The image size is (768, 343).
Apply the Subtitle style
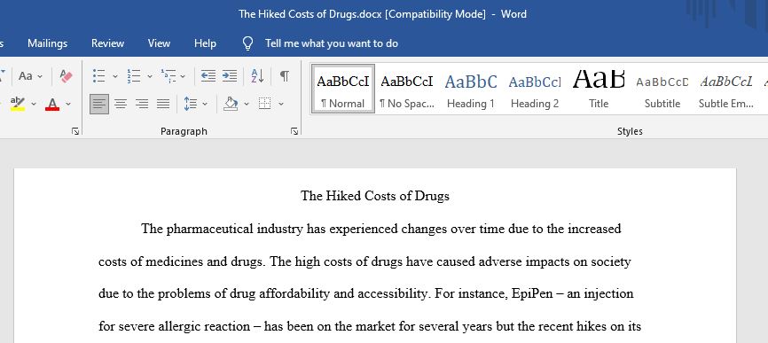click(x=662, y=89)
